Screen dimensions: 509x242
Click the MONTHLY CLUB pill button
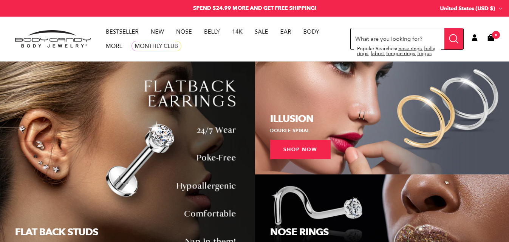156,46
